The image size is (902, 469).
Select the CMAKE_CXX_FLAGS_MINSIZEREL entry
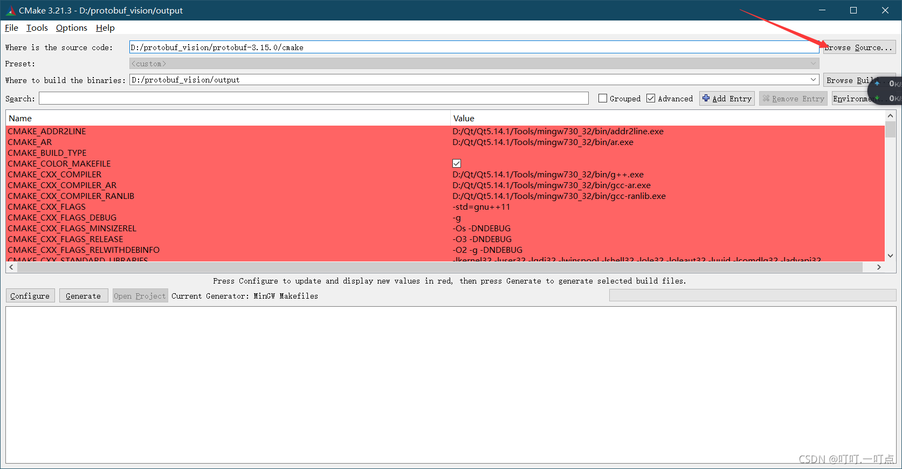point(72,229)
